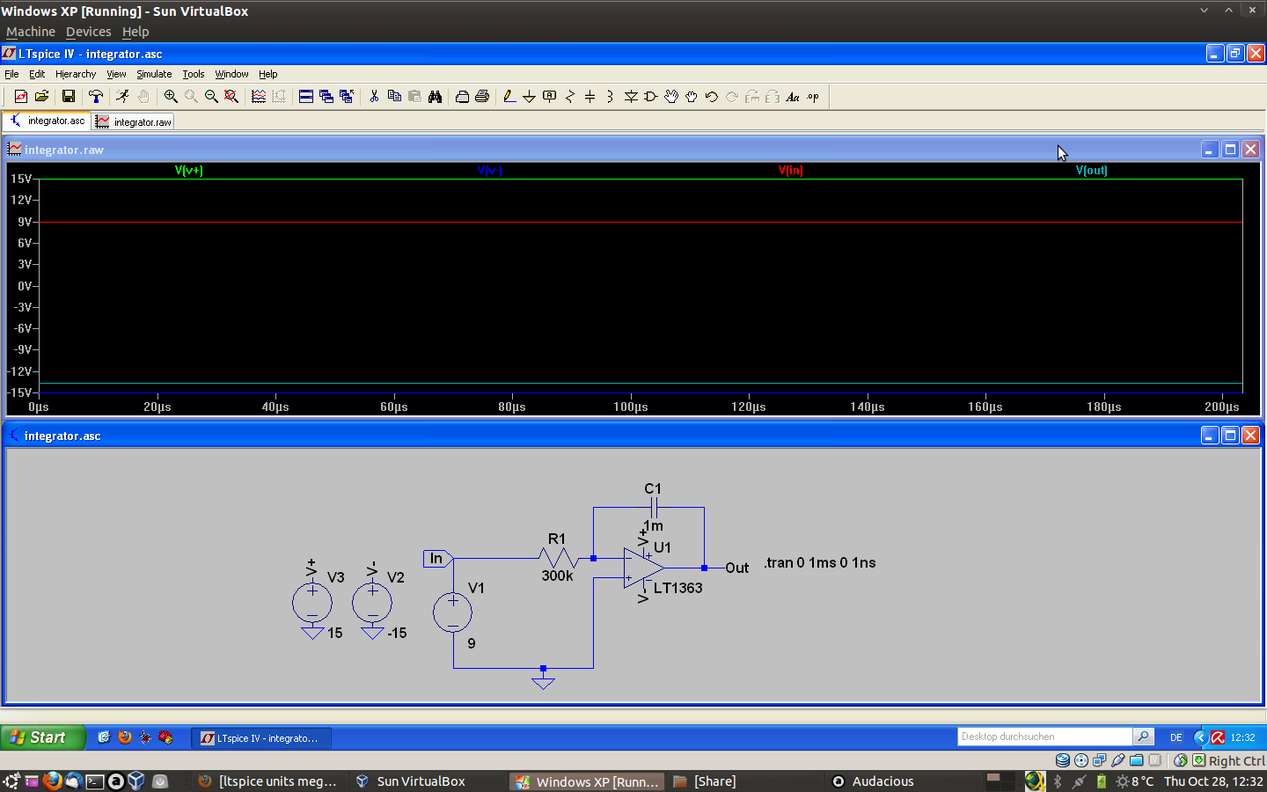This screenshot has width=1267, height=792.
Task: Click the Print Setup icon
Action: tap(462, 97)
